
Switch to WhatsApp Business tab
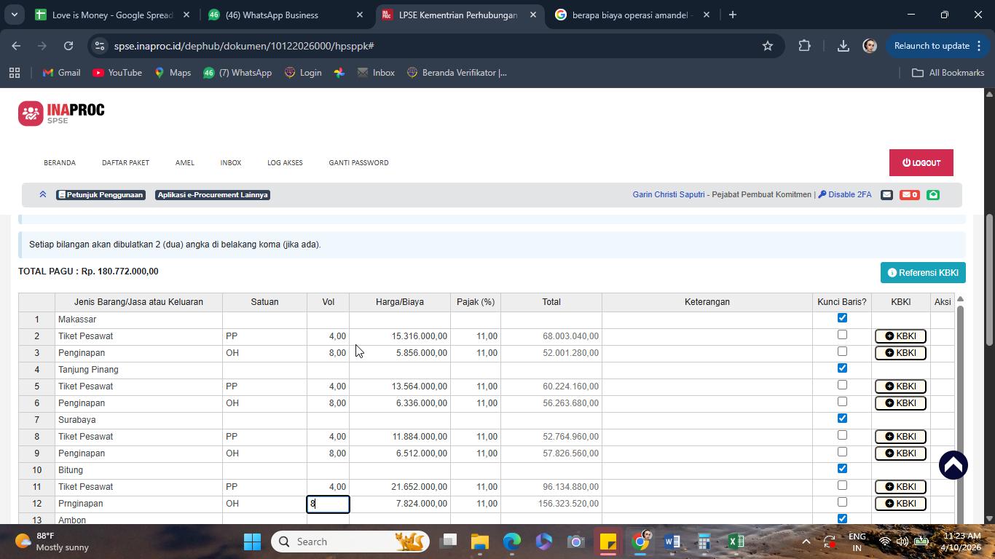(286, 15)
